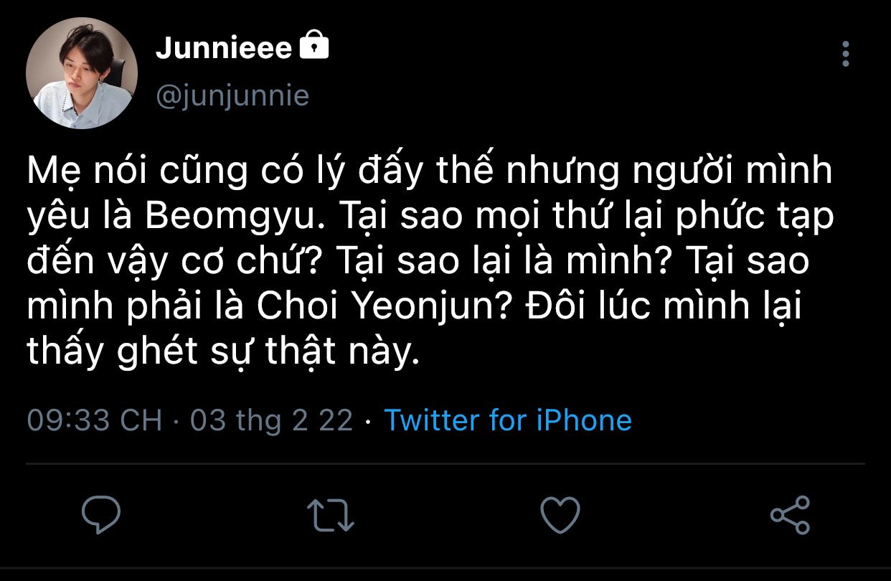
Task: Like the tweet with the heart icon
Action: point(559,514)
